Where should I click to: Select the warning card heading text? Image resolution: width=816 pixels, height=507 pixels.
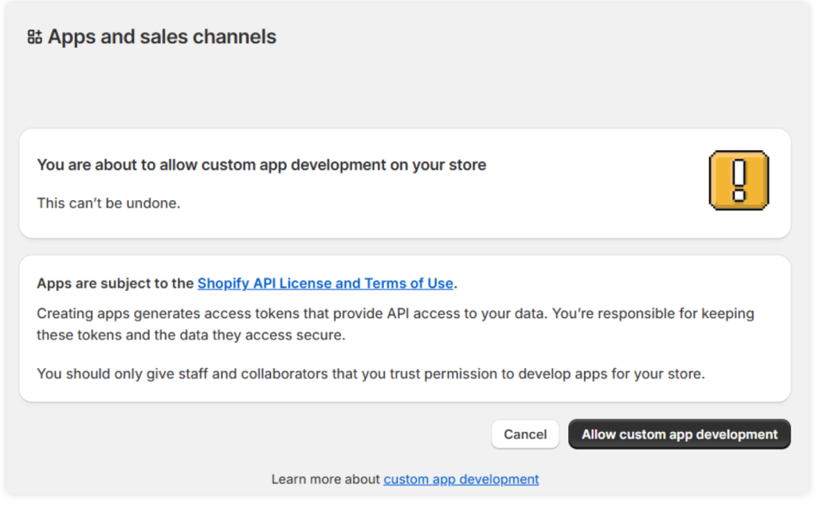coord(261,165)
